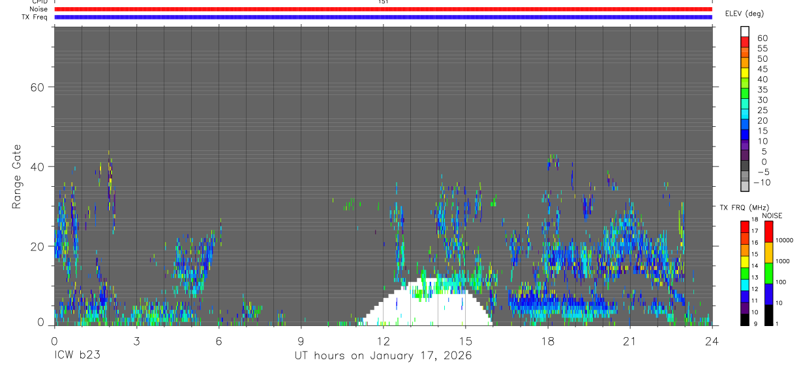Pick the black bottom swatch of TX FRQ bar
Screen dimensions: 801x369
[x=744, y=319]
